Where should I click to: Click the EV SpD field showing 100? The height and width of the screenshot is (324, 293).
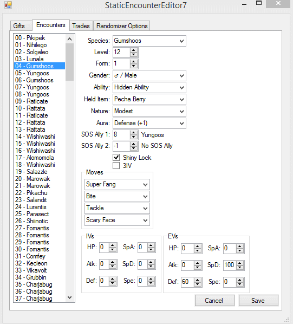(x=230, y=265)
